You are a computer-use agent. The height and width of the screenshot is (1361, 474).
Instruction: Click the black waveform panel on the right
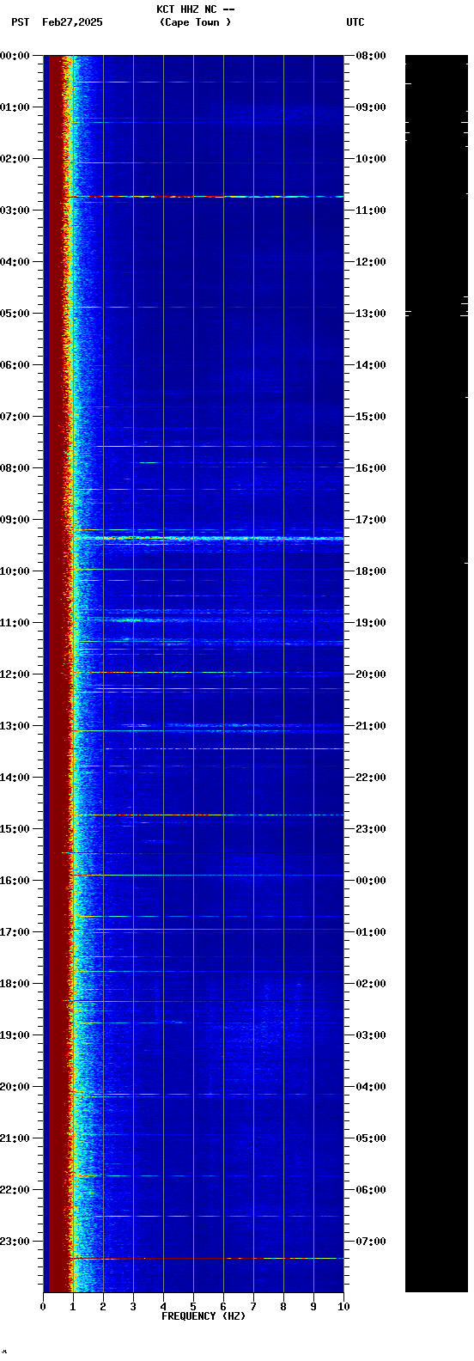436,674
